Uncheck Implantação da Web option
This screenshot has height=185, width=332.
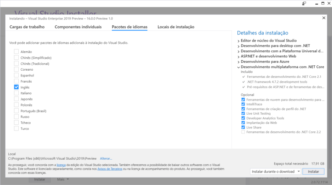tap(243, 123)
